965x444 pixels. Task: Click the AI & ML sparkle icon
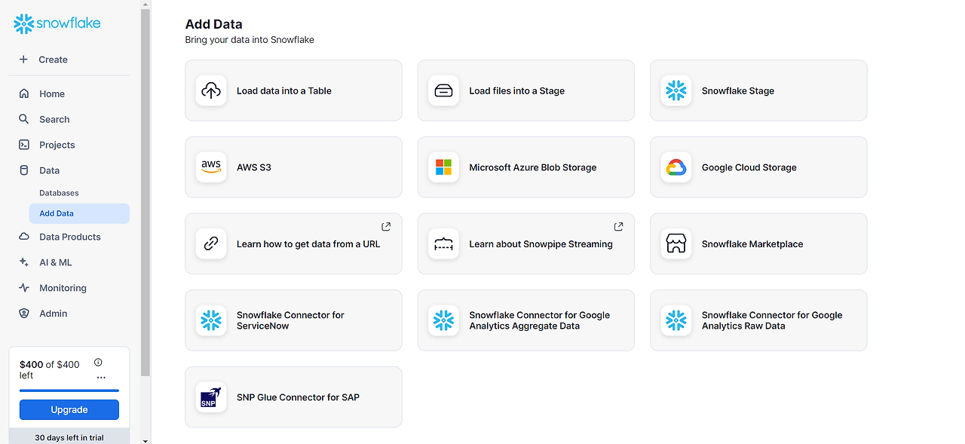tap(24, 262)
